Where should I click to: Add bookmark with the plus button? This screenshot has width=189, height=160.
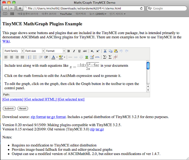[x=20, y=8]
